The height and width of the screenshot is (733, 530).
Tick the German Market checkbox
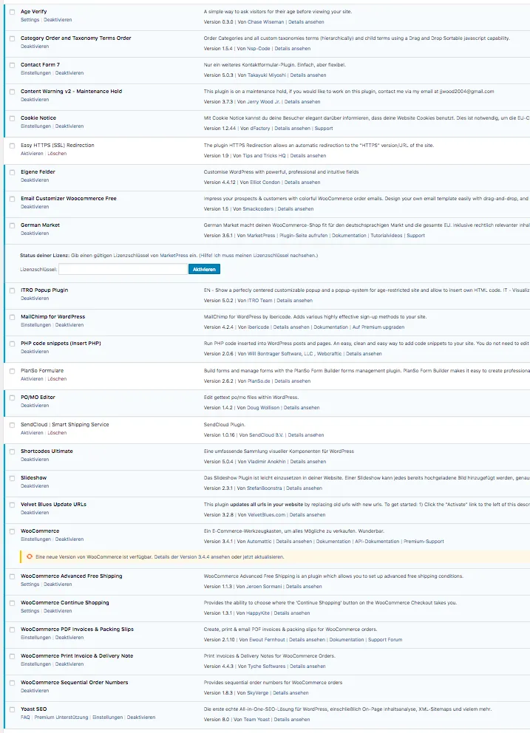[x=12, y=226]
